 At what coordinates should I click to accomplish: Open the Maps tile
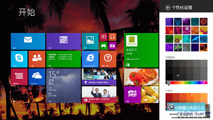click(x=132, y=95)
